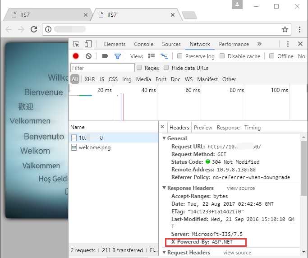This screenshot has width=308, height=258.
Task: Enable Disable cache checkbox
Action: point(222,56)
